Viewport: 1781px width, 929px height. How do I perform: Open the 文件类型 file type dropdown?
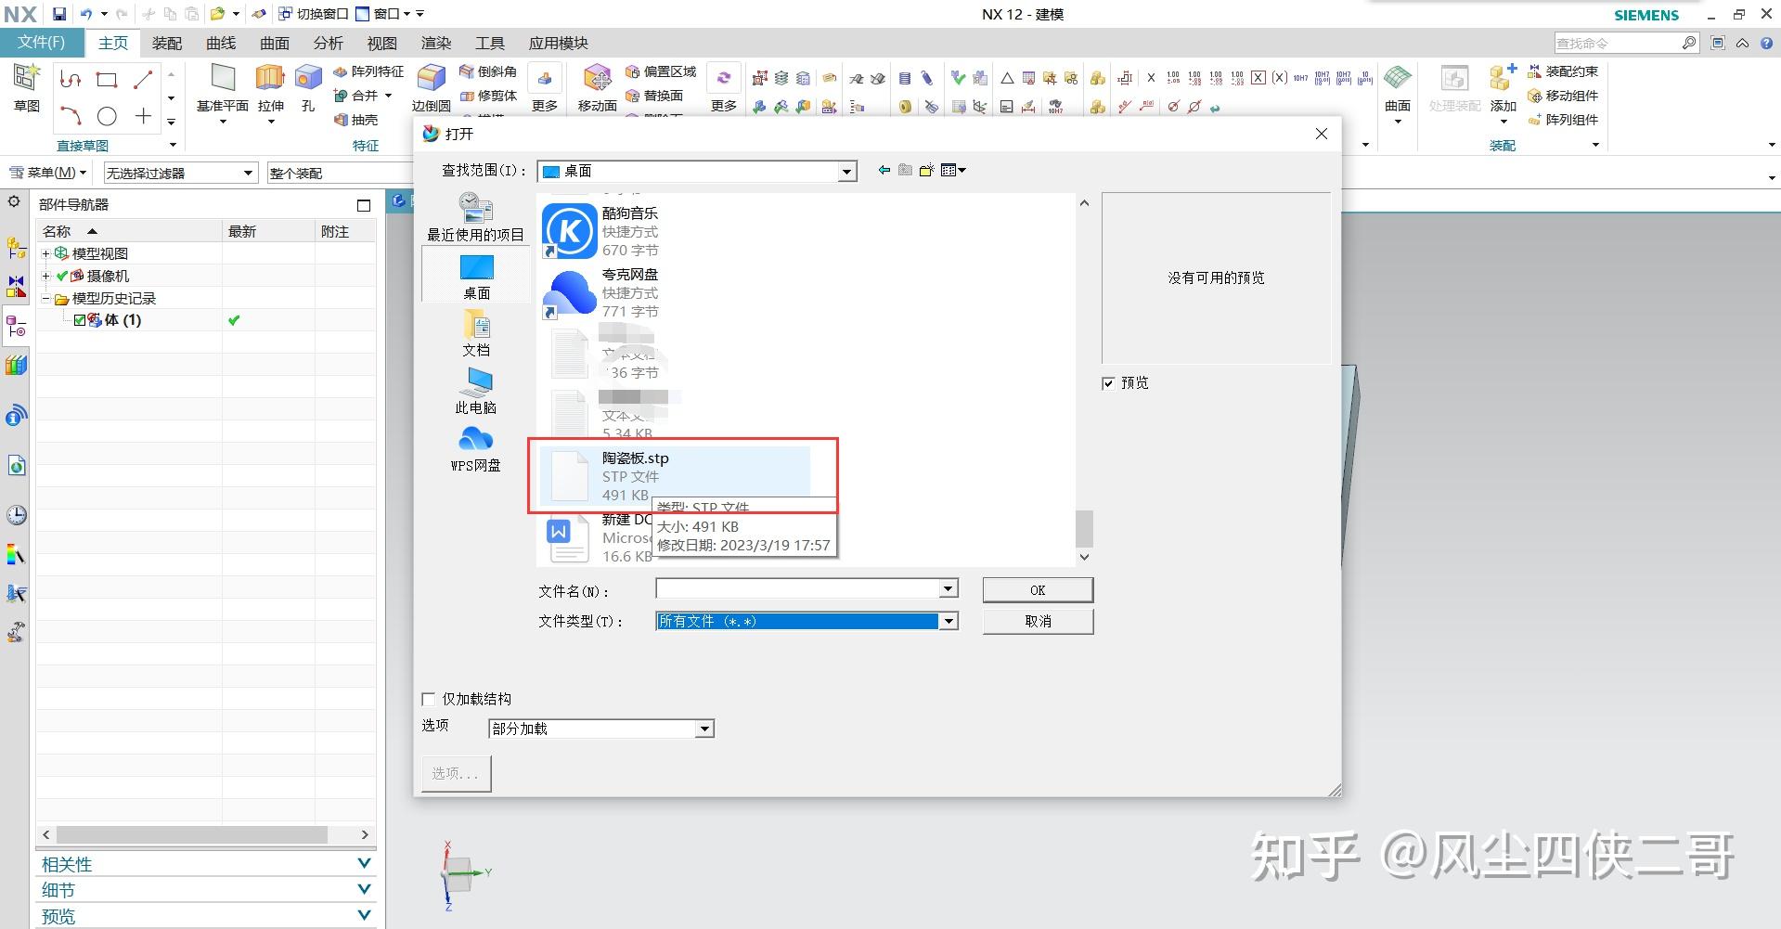(x=947, y=621)
